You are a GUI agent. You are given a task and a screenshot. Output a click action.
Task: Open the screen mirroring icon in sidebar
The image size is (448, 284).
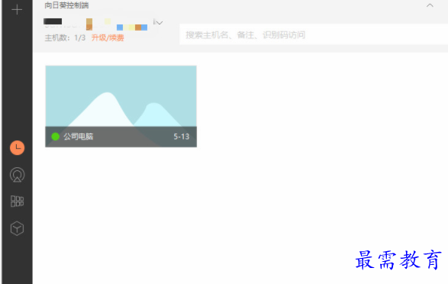[x=17, y=175]
